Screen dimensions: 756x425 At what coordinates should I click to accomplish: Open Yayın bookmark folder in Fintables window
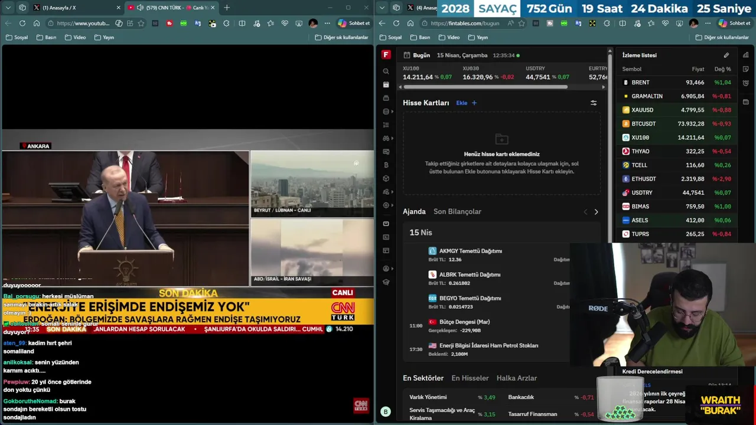click(x=478, y=37)
